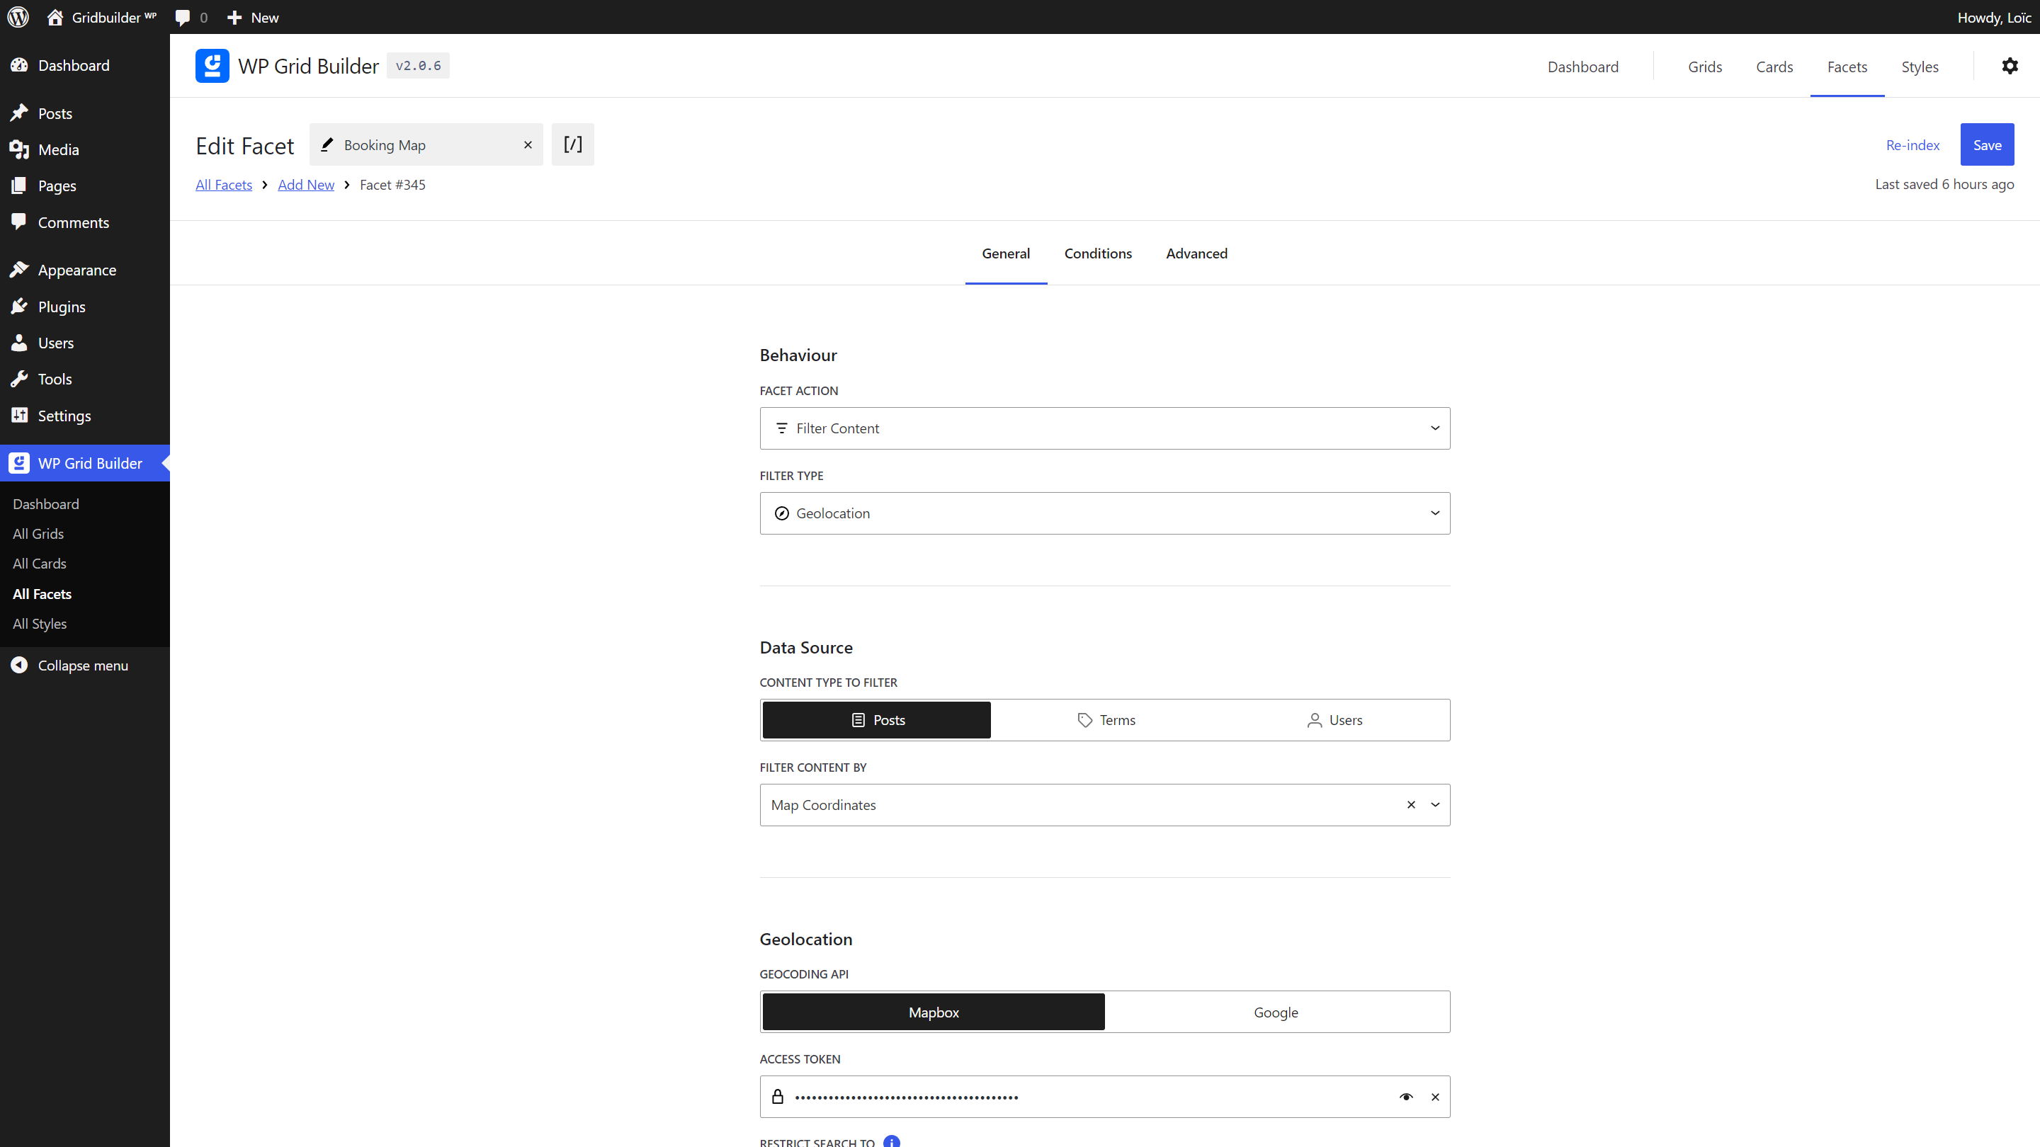
Task: Click the pencil icon beside Booking Map
Action: pyautogui.click(x=327, y=144)
